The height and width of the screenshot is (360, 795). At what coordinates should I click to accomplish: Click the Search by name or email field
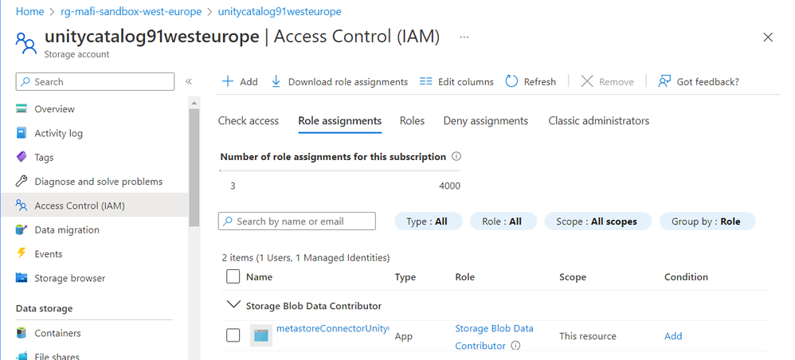(298, 221)
